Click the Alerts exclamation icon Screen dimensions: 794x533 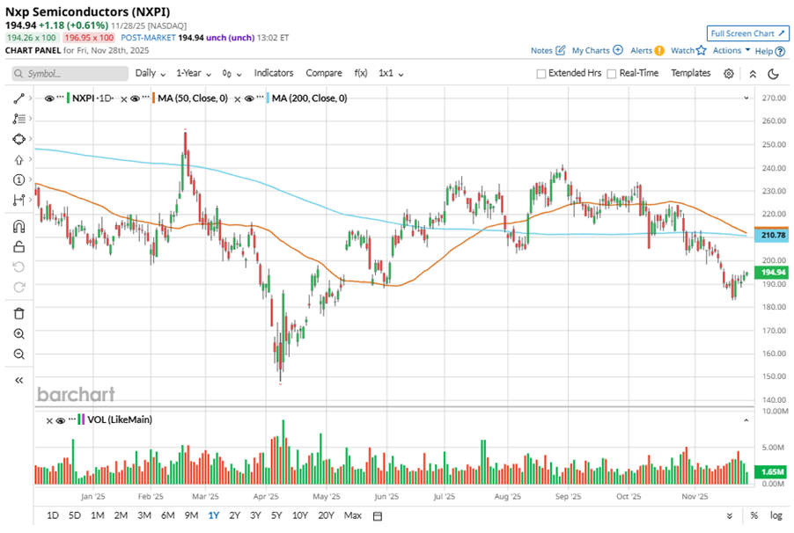coord(659,51)
